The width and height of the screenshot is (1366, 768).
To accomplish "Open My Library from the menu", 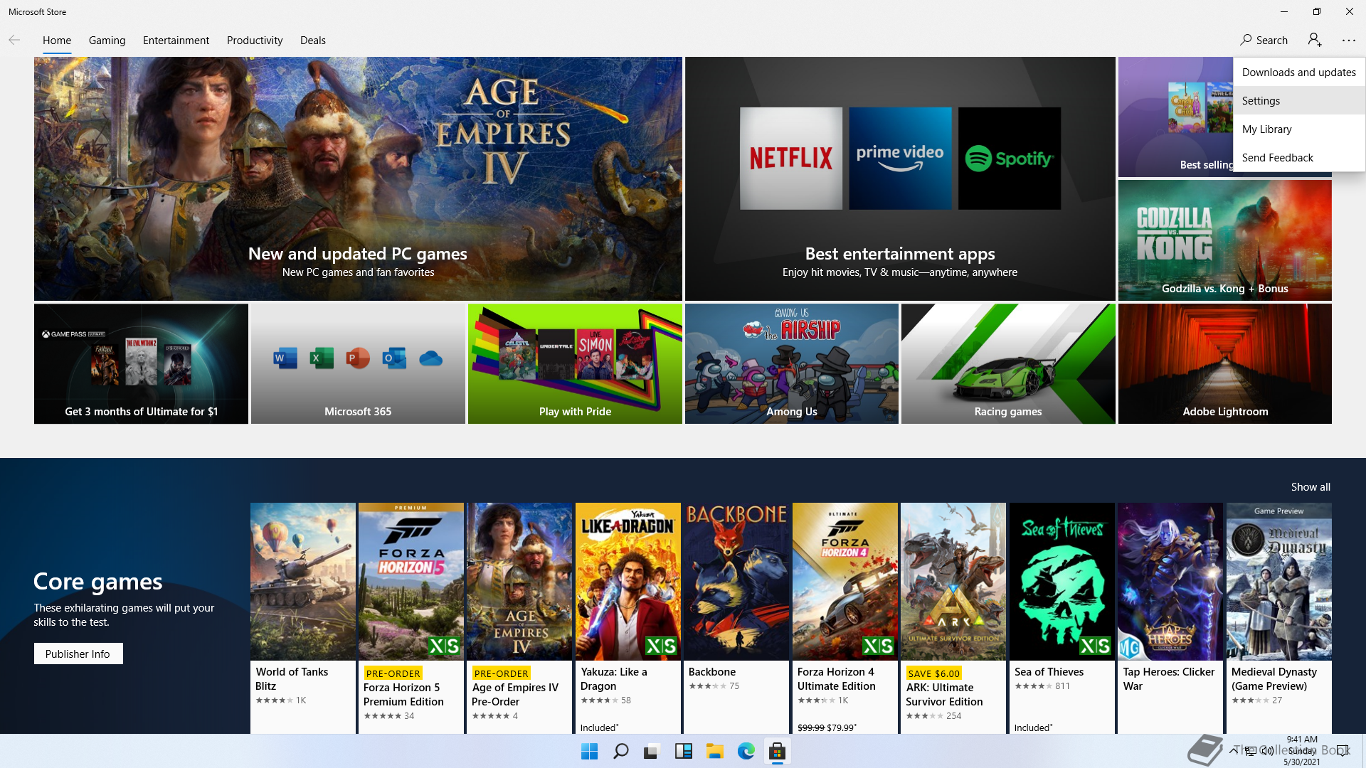I will tap(1299, 129).
